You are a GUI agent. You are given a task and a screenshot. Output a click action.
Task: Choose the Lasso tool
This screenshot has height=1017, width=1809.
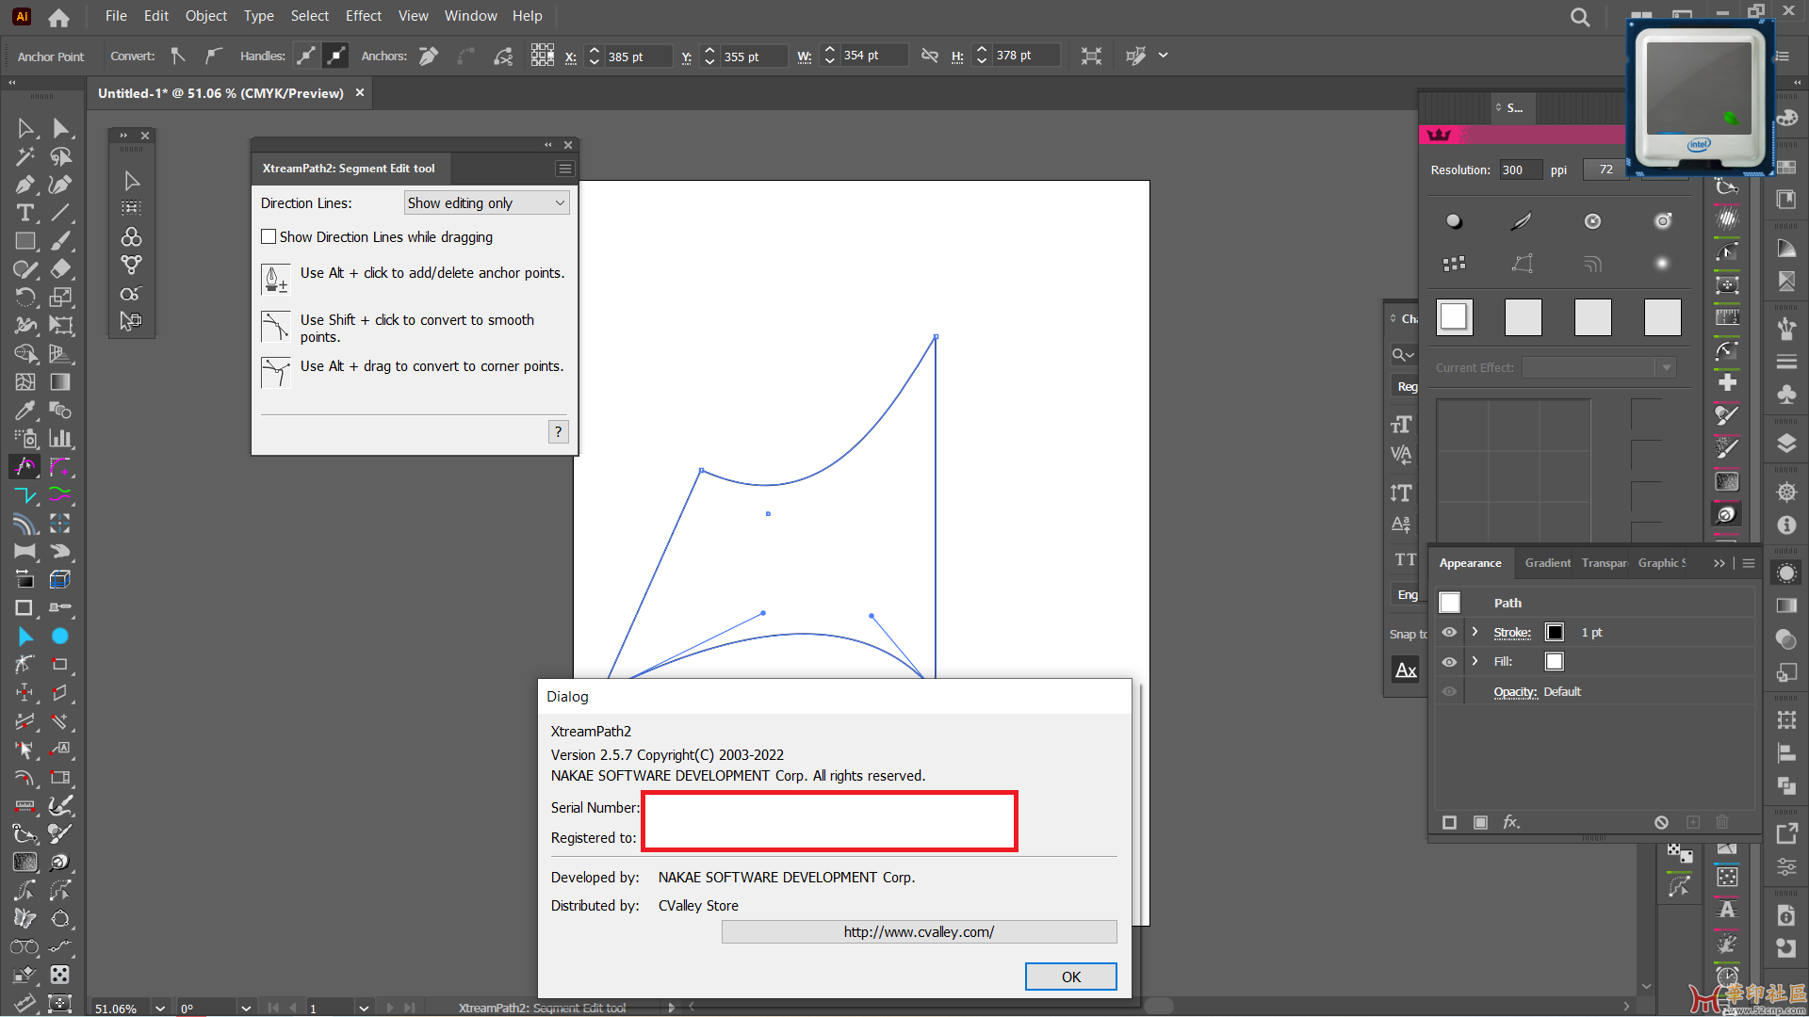coord(61,156)
